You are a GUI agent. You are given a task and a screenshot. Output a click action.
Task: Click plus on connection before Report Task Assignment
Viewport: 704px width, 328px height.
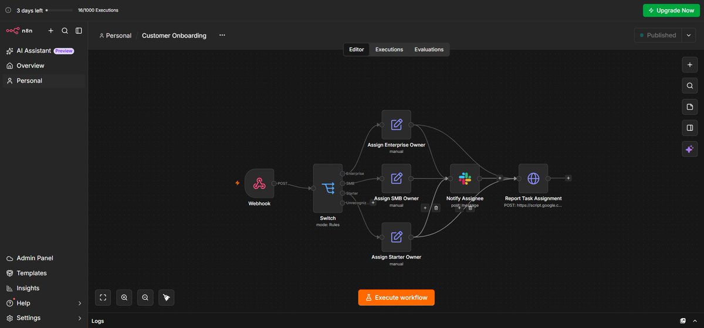(500, 178)
